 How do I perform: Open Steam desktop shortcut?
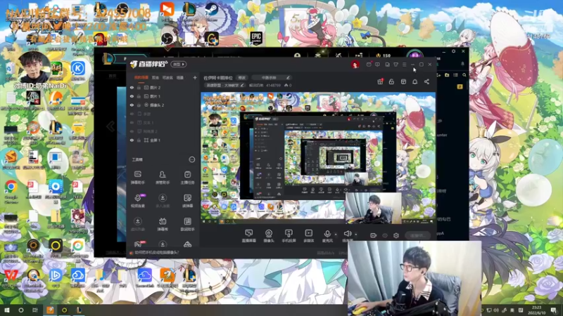coord(212,11)
